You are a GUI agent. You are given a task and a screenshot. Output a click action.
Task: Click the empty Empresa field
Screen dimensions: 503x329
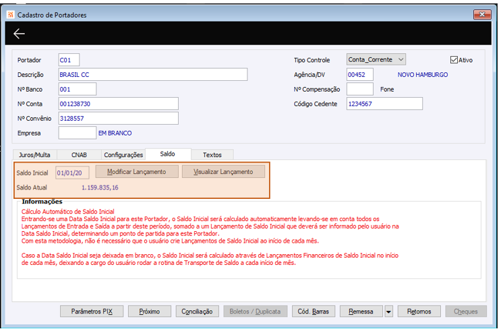[78, 133]
